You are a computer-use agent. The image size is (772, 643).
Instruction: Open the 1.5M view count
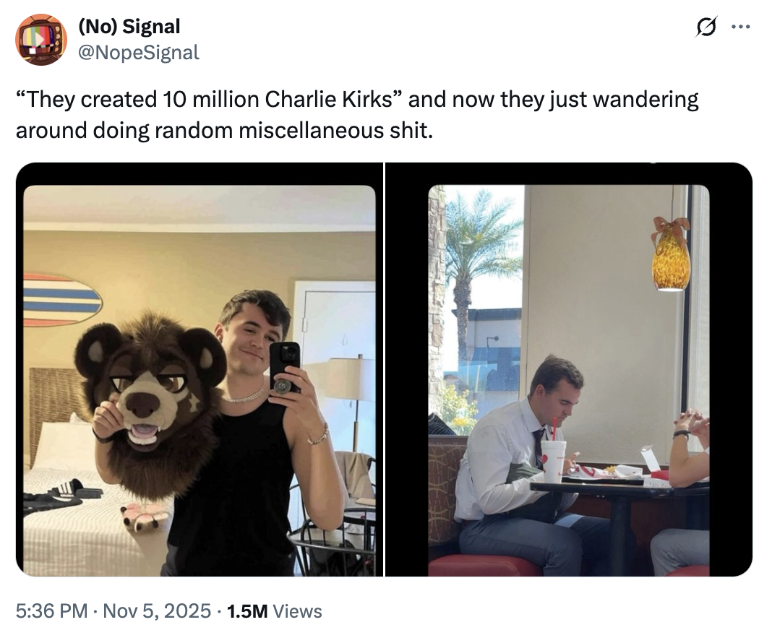[x=247, y=611]
